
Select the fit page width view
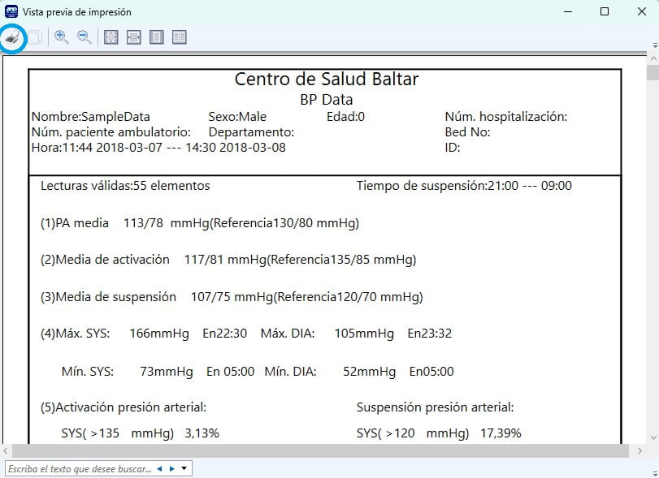click(134, 37)
